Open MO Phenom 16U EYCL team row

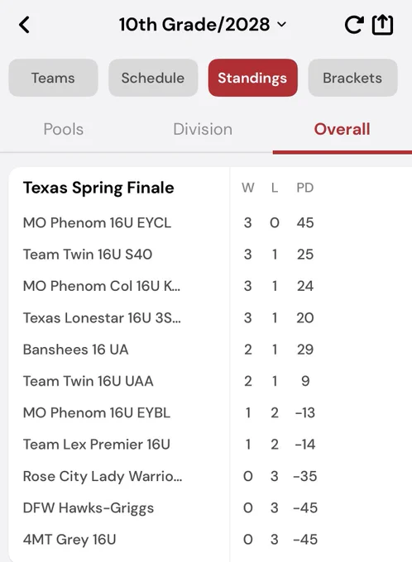click(210, 222)
